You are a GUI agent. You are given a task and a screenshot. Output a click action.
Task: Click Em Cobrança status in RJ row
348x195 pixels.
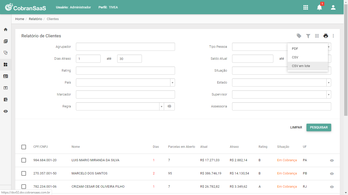tap(287, 187)
